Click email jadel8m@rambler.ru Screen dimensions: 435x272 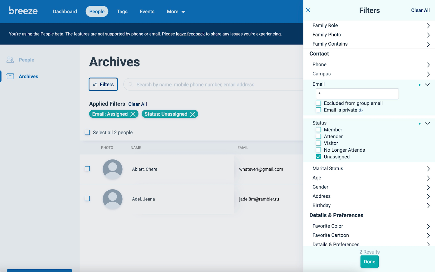click(x=259, y=199)
